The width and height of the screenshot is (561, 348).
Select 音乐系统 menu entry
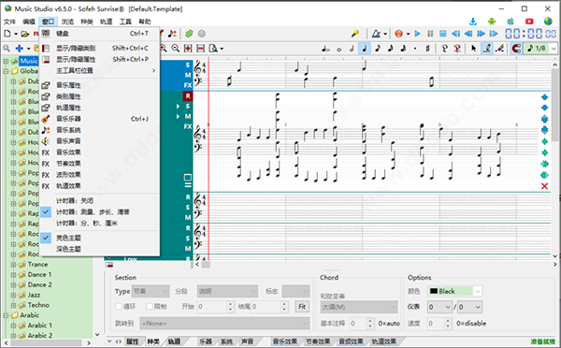[99, 130]
